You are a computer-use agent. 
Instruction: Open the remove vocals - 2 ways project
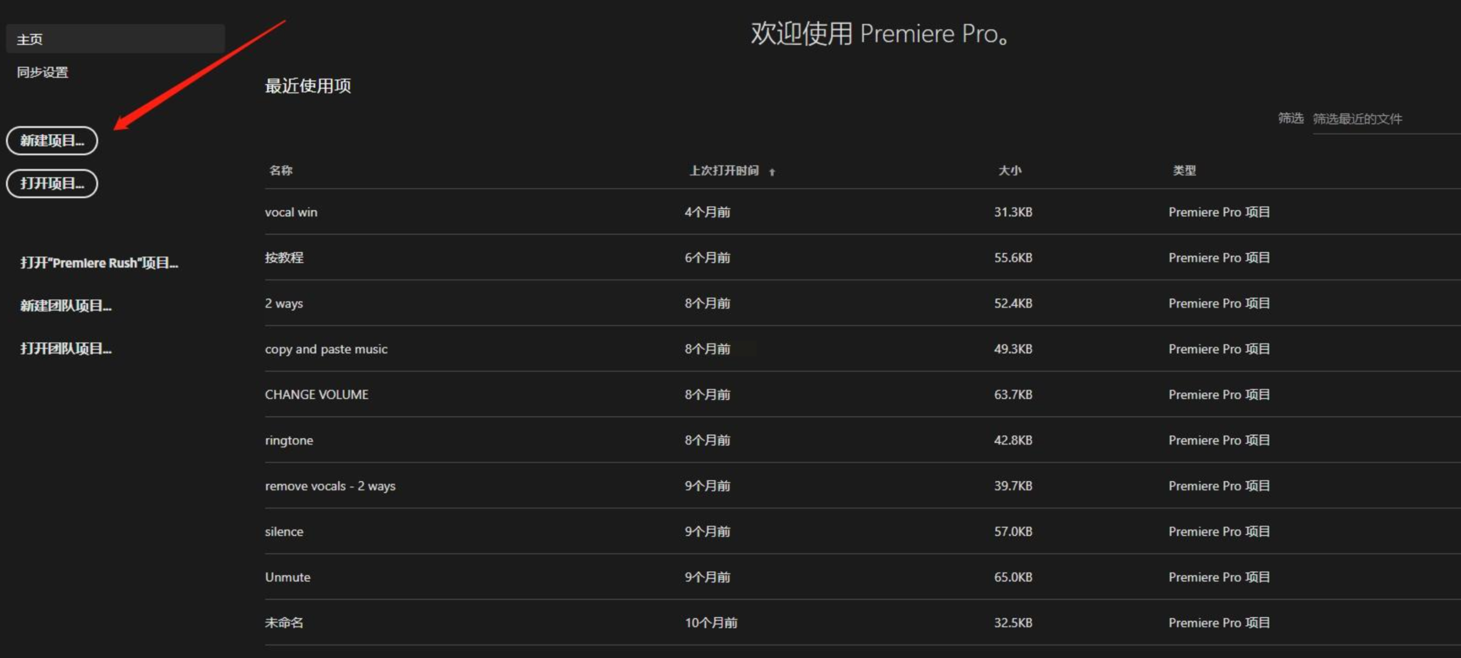pyautogui.click(x=330, y=486)
